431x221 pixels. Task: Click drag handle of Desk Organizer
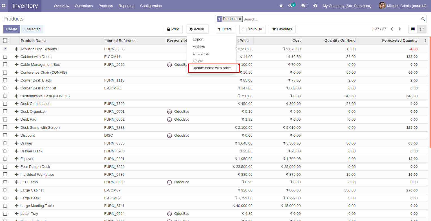pyautogui.click(x=17, y=112)
